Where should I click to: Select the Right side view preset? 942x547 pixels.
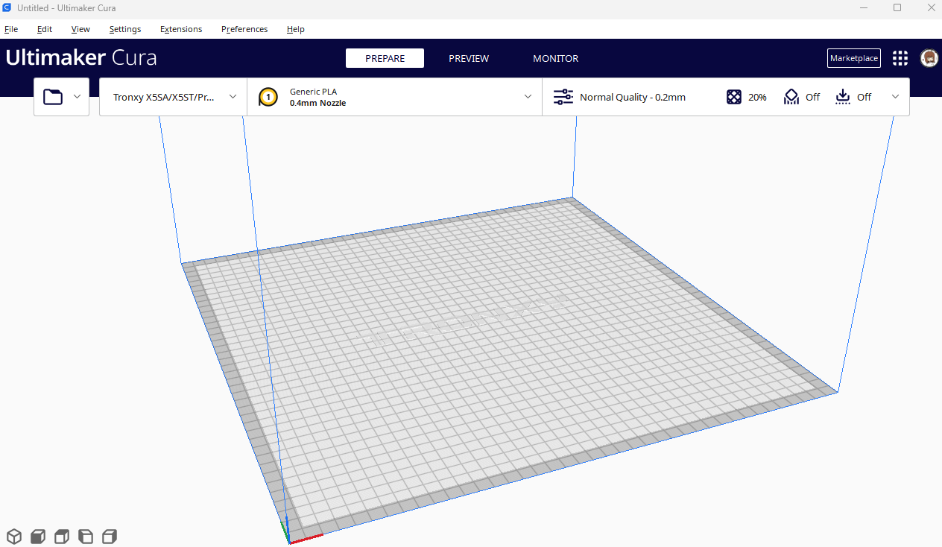[x=109, y=536]
